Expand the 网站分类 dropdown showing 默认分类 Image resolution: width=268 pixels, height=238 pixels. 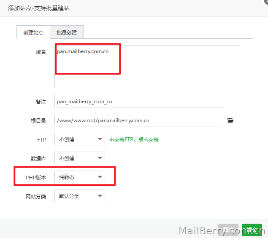[80, 196]
